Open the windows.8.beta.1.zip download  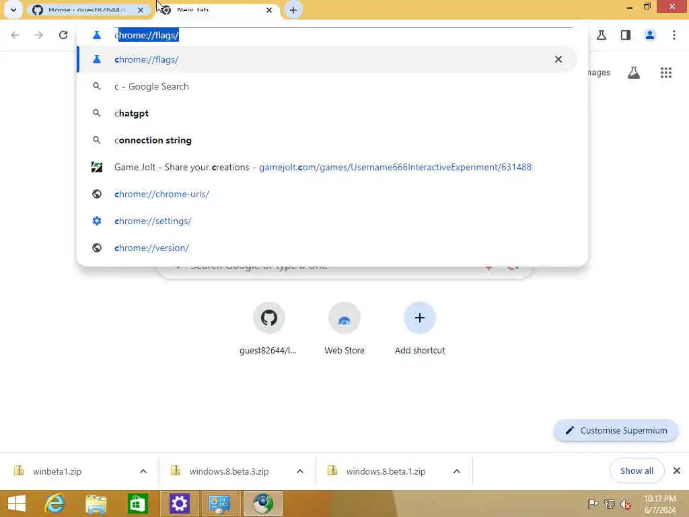pyautogui.click(x=386, y=471)
